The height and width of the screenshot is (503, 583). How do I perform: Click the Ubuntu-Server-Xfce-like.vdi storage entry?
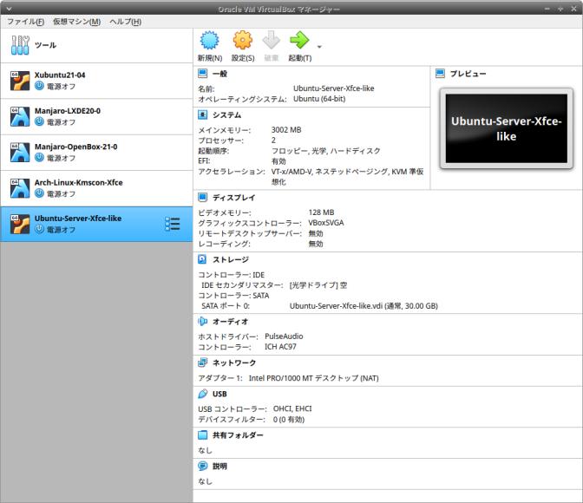[x=364, y=305]
